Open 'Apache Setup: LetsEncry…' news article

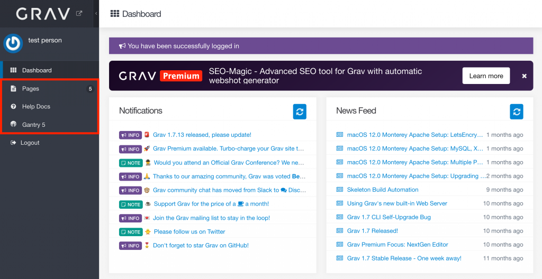pos(415,135)
